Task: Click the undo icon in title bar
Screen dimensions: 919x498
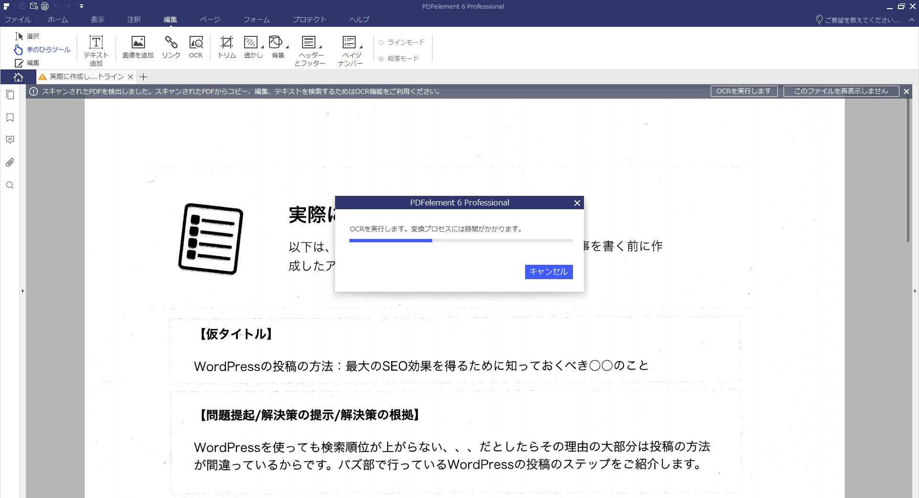Action: pos(56,6)
